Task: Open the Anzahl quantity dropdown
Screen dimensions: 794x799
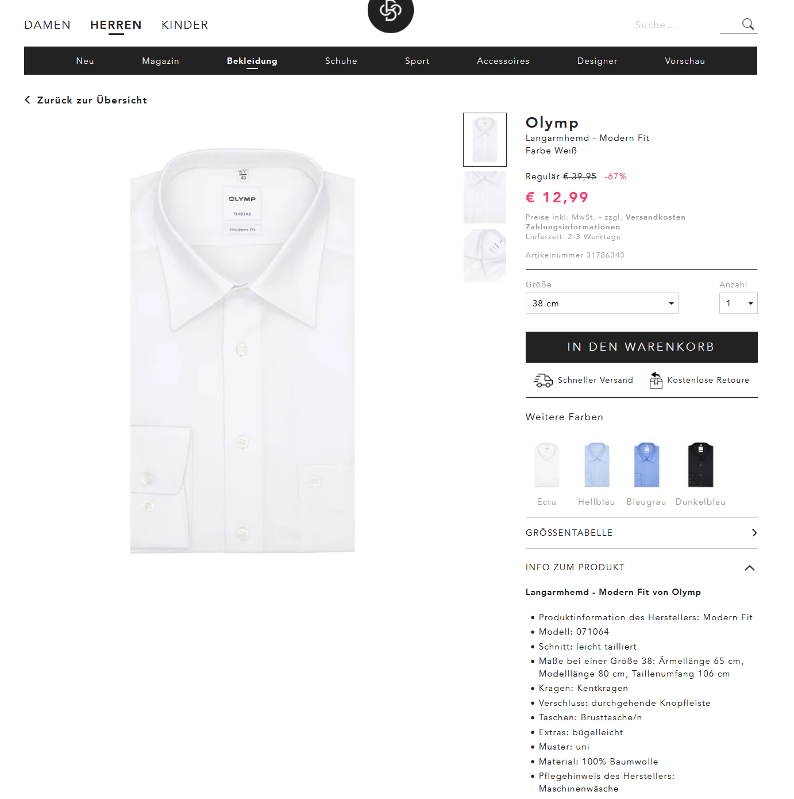Action: click(x=738, y=304)
